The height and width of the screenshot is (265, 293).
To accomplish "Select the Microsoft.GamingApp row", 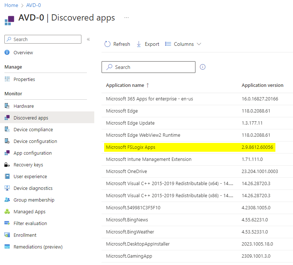I will [x=197, y=256].
